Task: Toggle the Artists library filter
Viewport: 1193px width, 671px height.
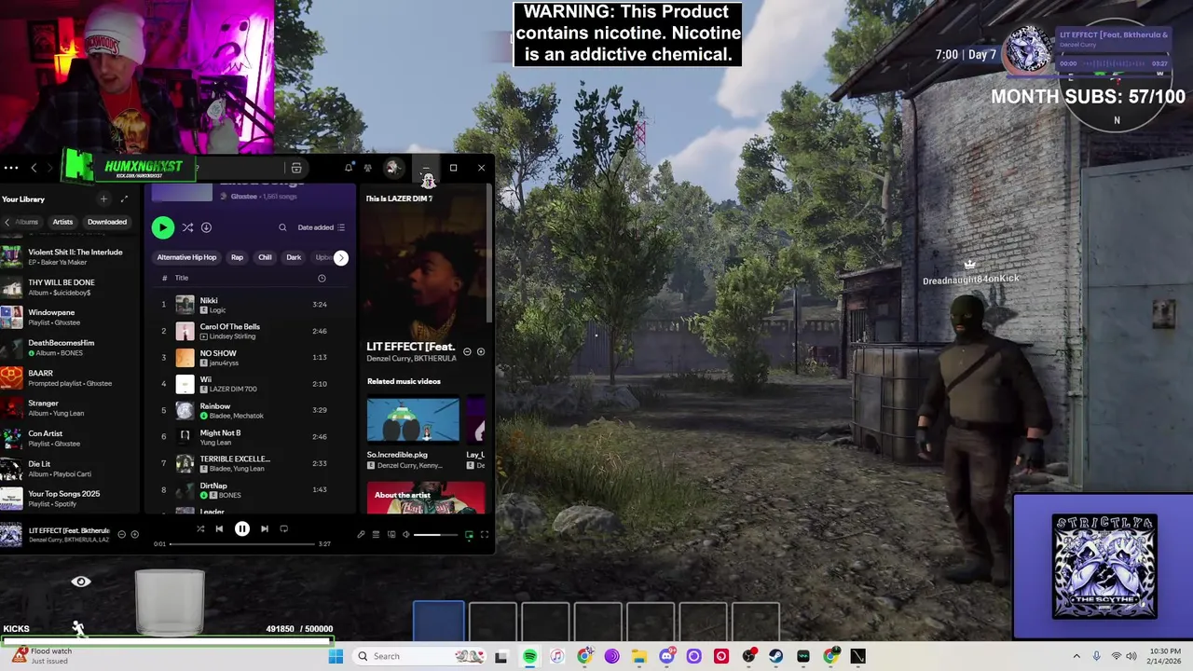Action: (x=62, y=222)
